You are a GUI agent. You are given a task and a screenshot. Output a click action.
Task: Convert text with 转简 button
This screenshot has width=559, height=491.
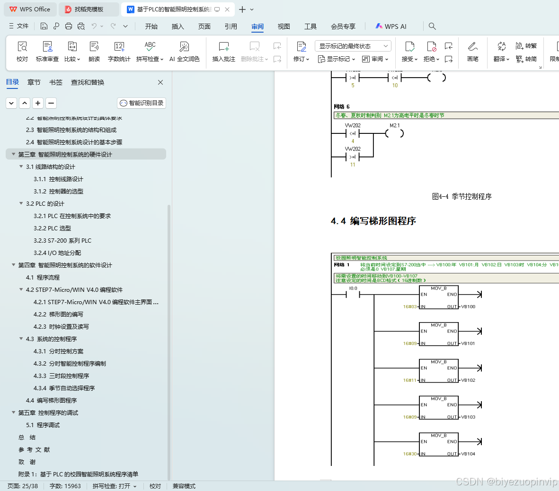point(526,59)
